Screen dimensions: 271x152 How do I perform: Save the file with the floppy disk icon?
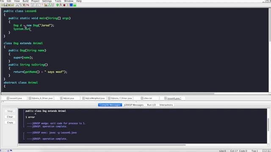6,5
